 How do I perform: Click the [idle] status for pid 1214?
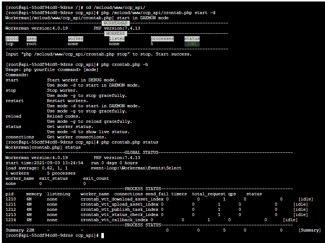[x=290, y=220]
